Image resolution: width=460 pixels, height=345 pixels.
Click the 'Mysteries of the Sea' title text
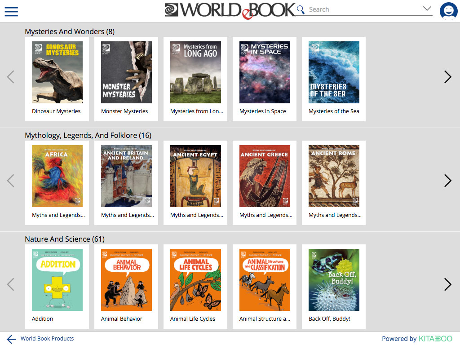point(334,111)
